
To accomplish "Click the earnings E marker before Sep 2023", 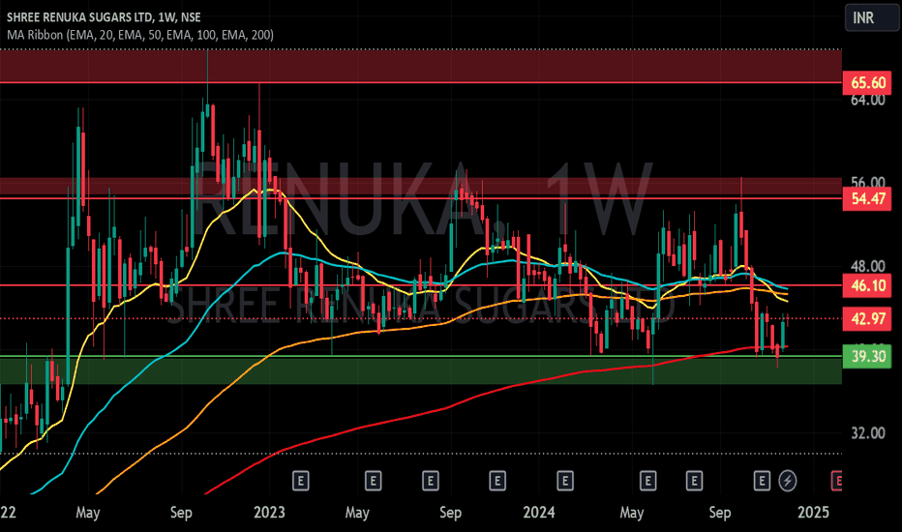I will click(431, 480).
